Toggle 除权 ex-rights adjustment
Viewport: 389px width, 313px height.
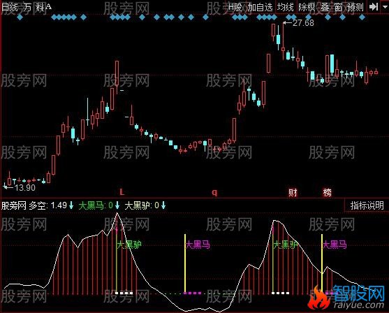coord(307,7)
